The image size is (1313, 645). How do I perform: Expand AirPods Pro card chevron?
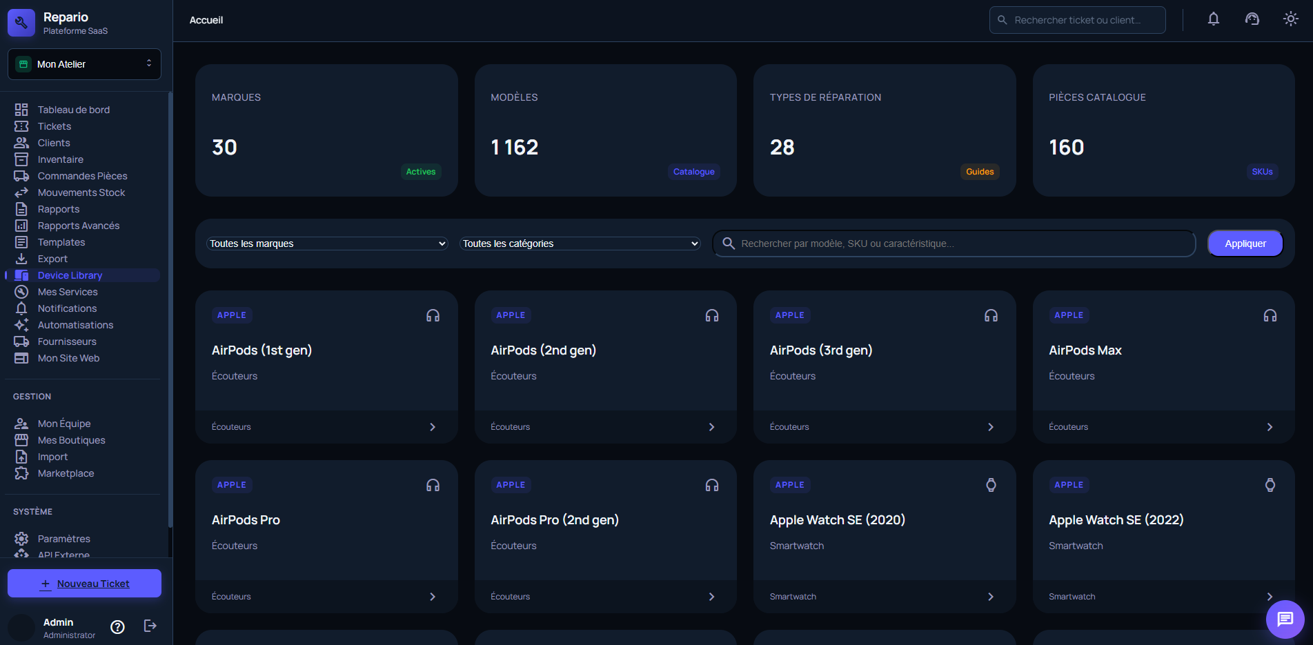433,597
